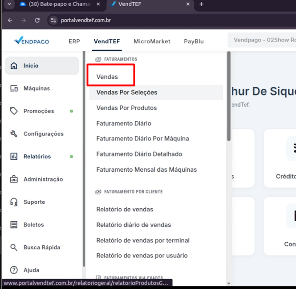This screenshot has height=289, width=296.
Task: Open Faturamento Diário Por Máquina report
Action: point(142,138)
